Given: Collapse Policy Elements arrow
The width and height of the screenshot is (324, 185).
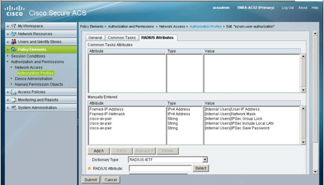Looking at the screenshot, I should [8, 49].
